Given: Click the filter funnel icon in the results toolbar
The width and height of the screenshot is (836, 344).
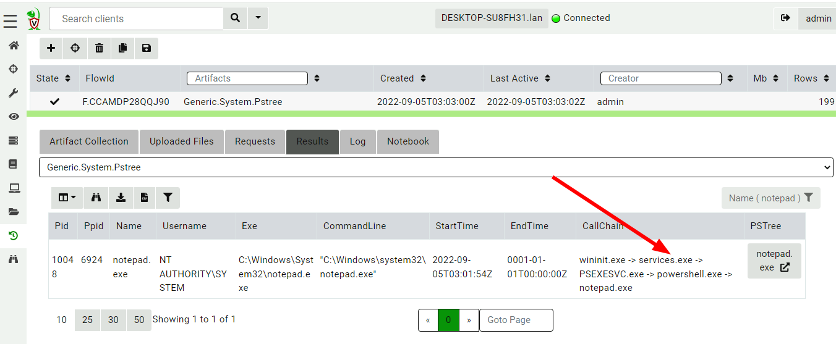Looking at the screenshot, I should click(168, 198).
